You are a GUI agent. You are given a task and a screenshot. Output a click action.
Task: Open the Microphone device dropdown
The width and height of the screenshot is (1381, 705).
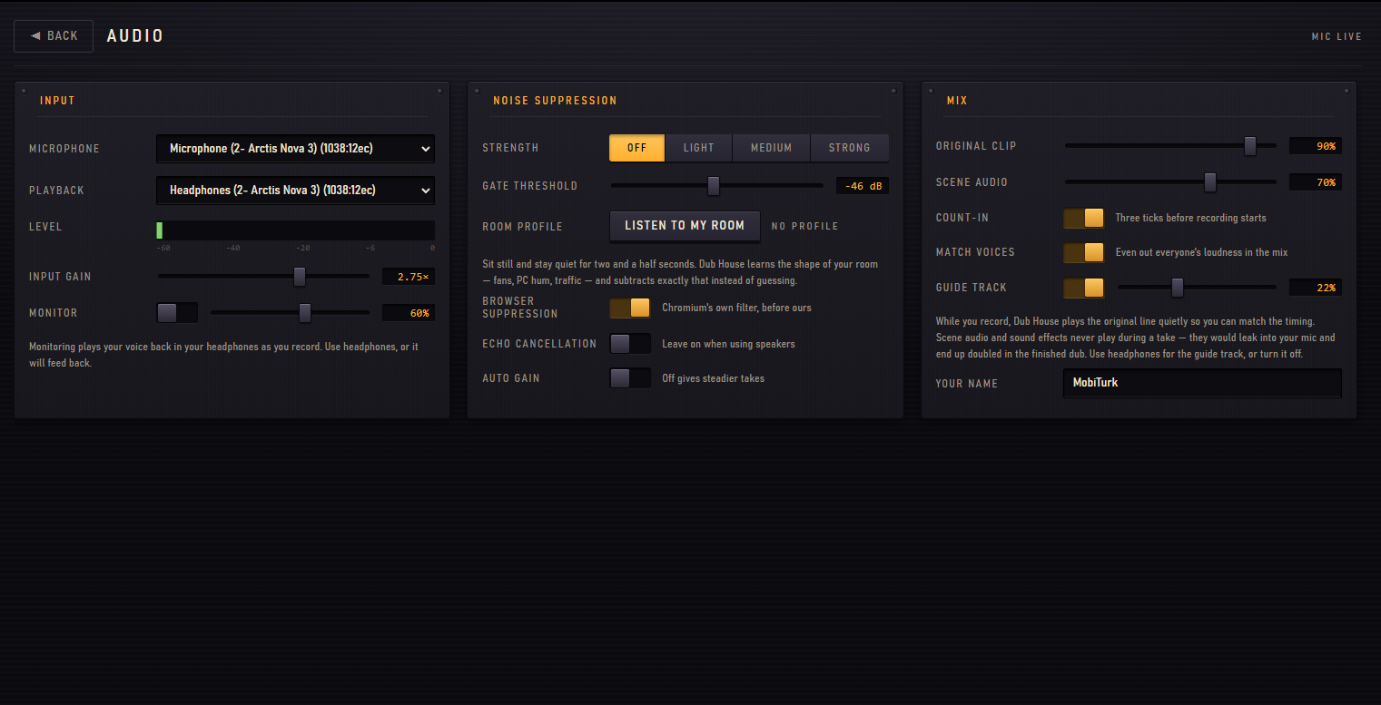point(295,149)
